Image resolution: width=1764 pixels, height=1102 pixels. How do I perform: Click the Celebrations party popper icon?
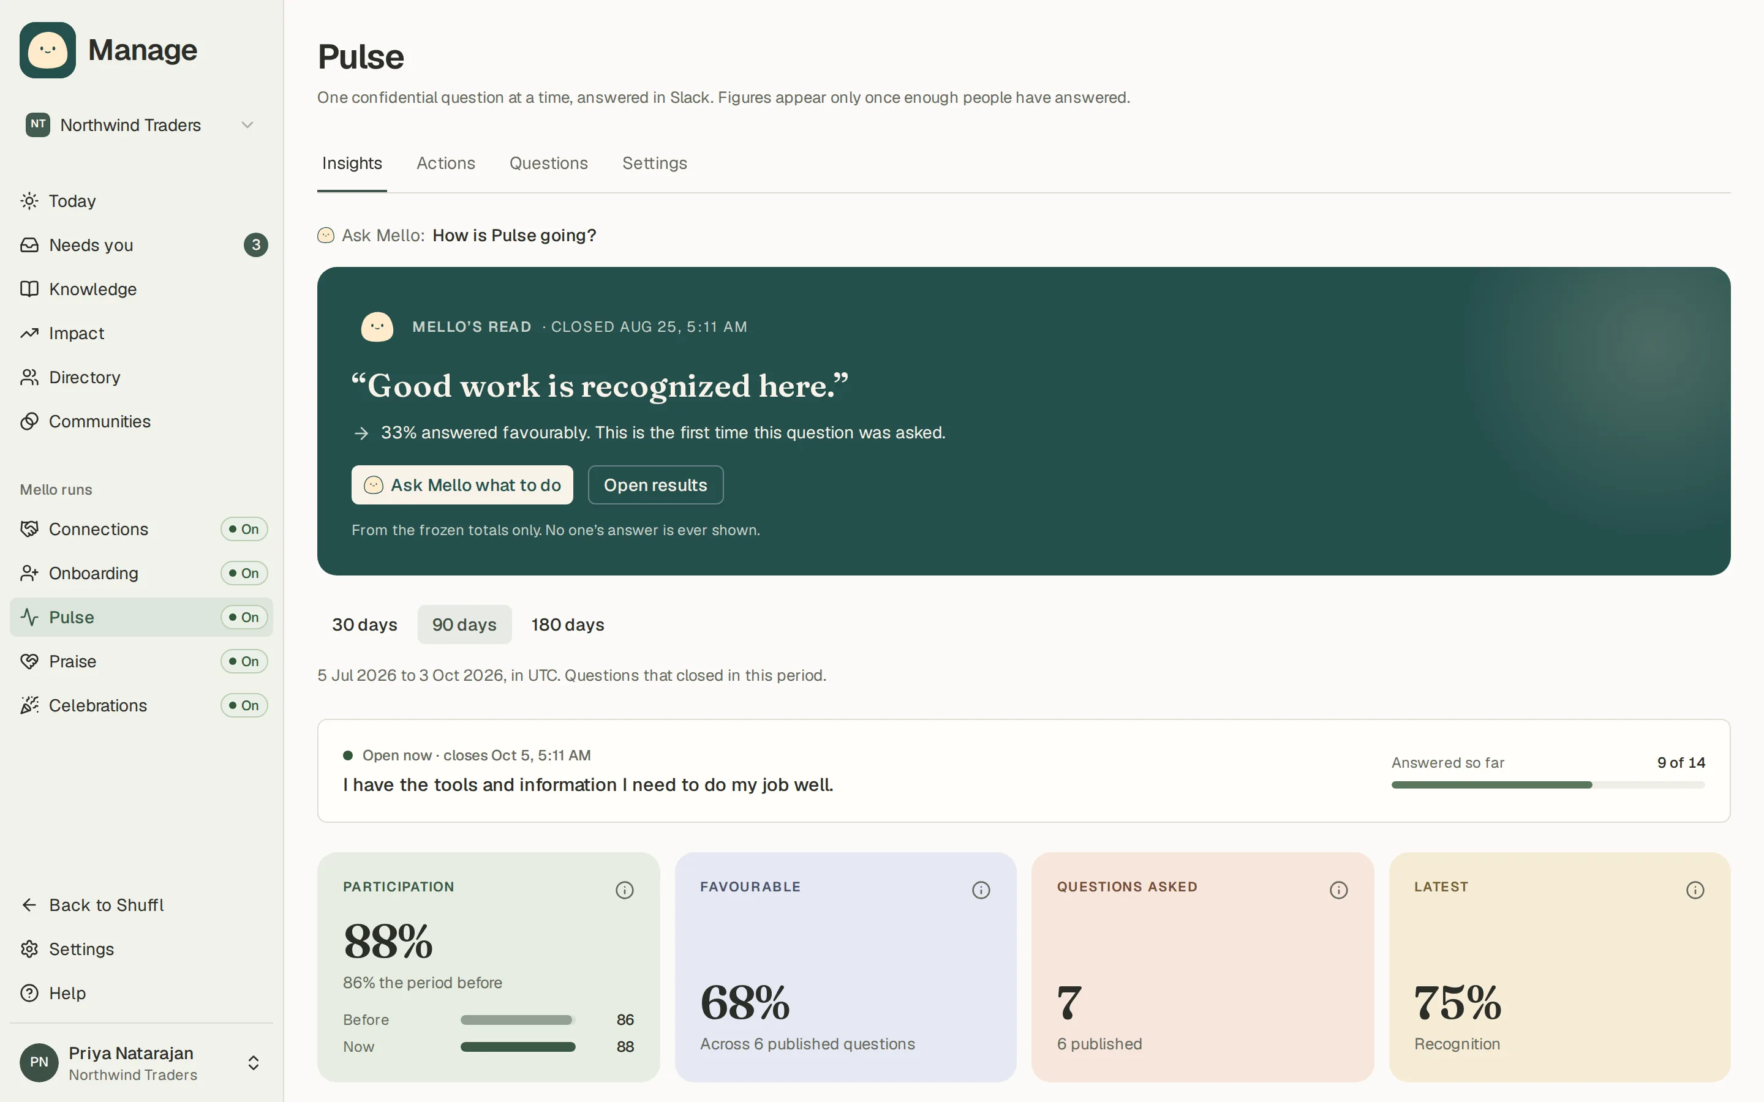point(29,705)
